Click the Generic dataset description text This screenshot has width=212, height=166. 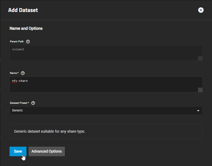[49, 131]
